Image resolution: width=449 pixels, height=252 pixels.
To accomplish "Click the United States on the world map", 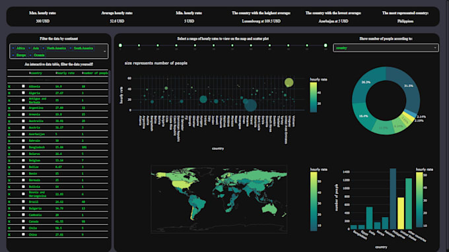I will [x=182, y=185].
